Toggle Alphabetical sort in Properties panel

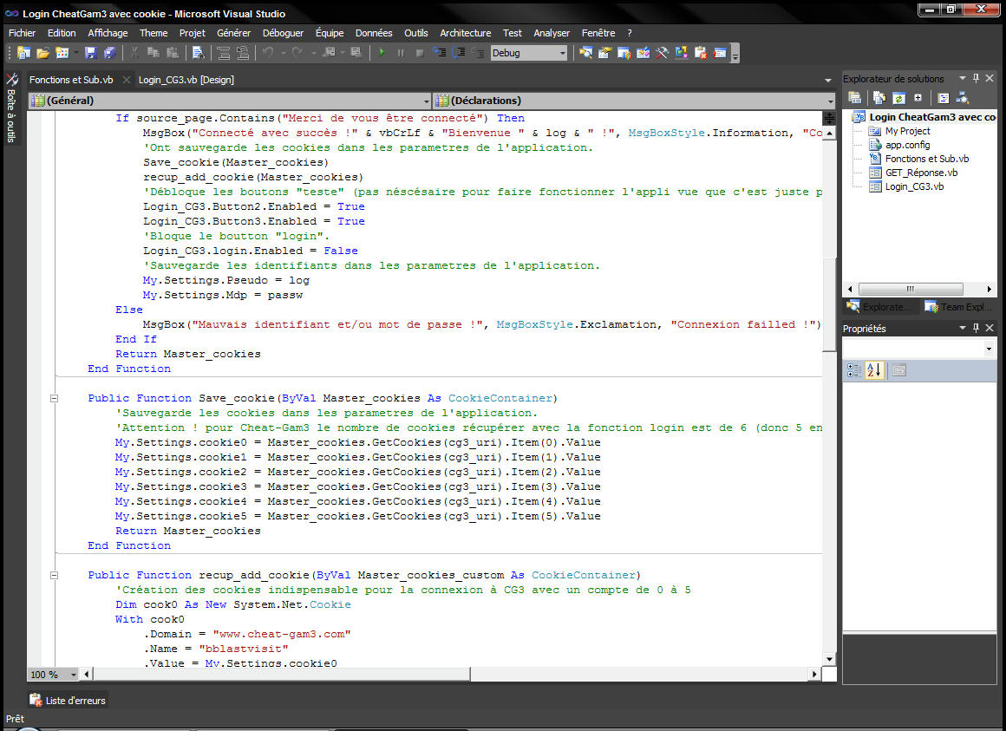pos(874,370)
